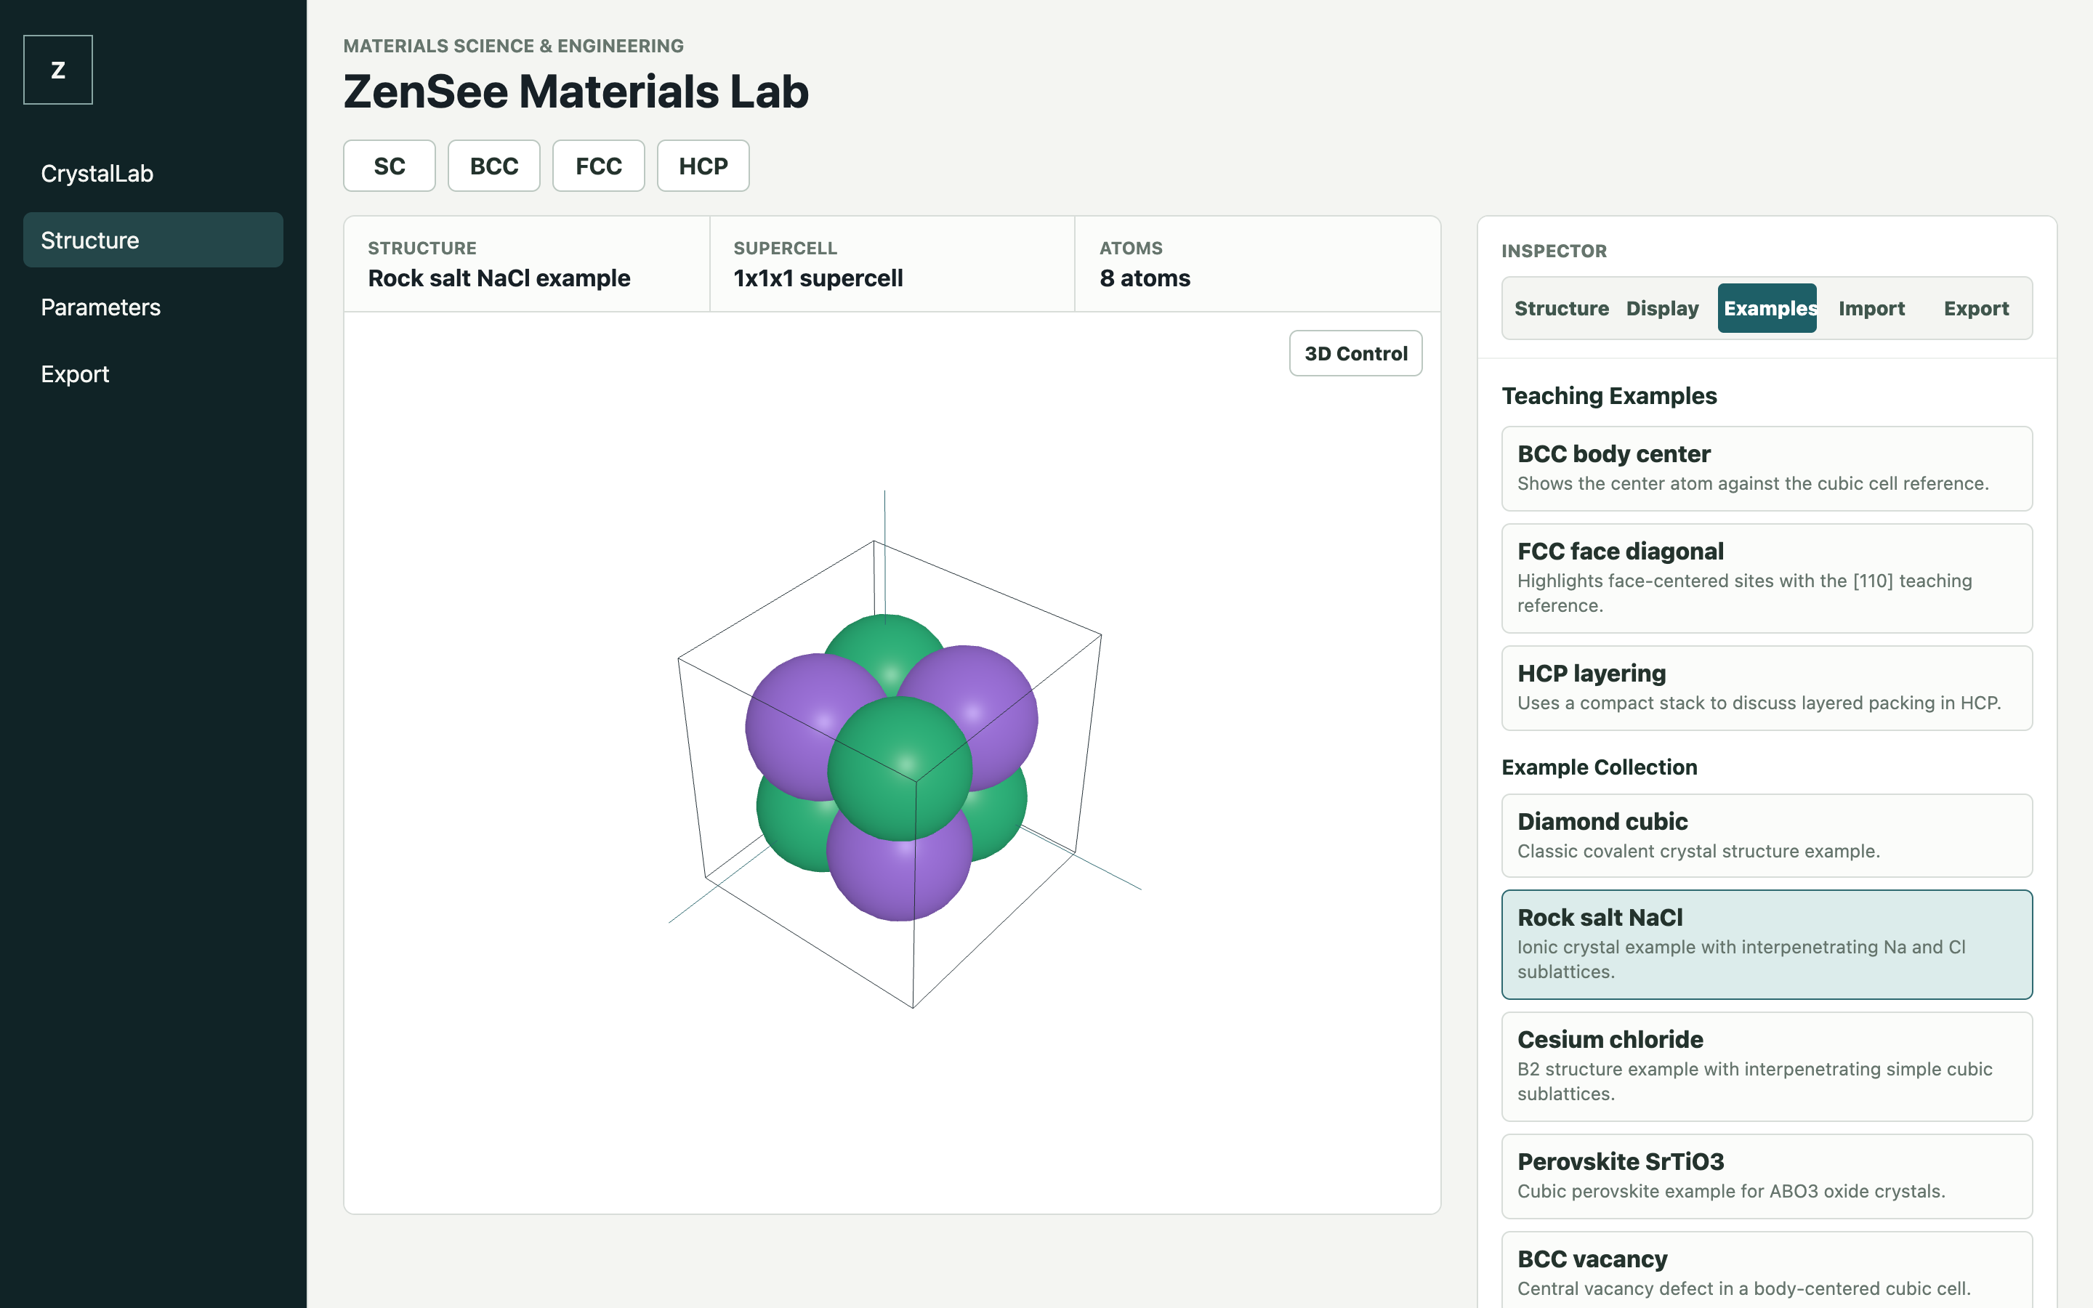Open the Import tab

(1871, 308)
